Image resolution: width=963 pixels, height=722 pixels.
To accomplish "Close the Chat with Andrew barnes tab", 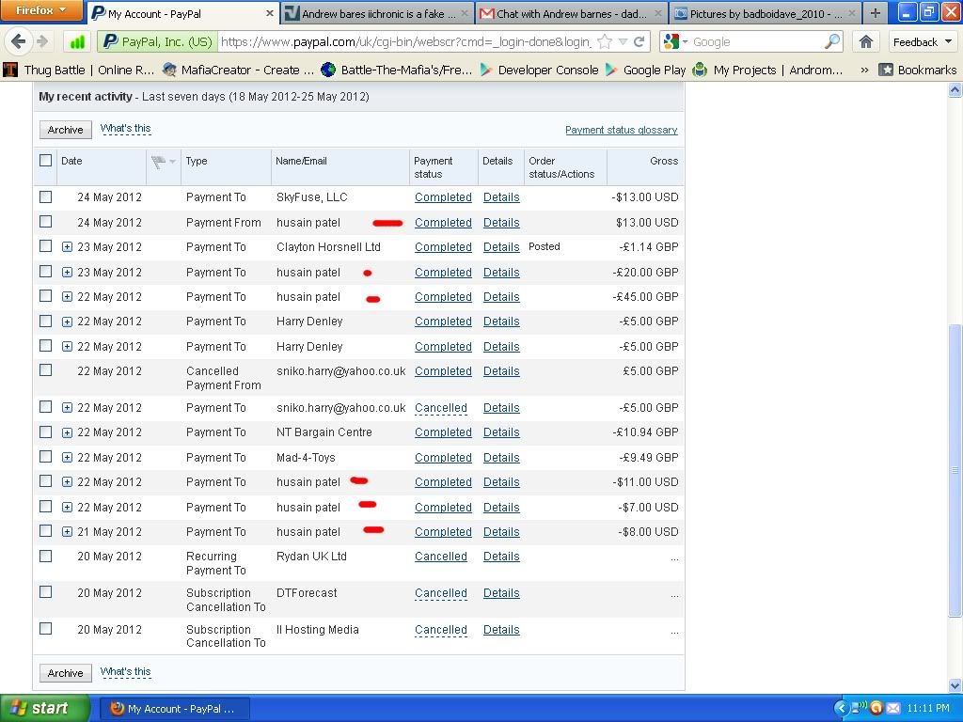I will coord(657,14).
